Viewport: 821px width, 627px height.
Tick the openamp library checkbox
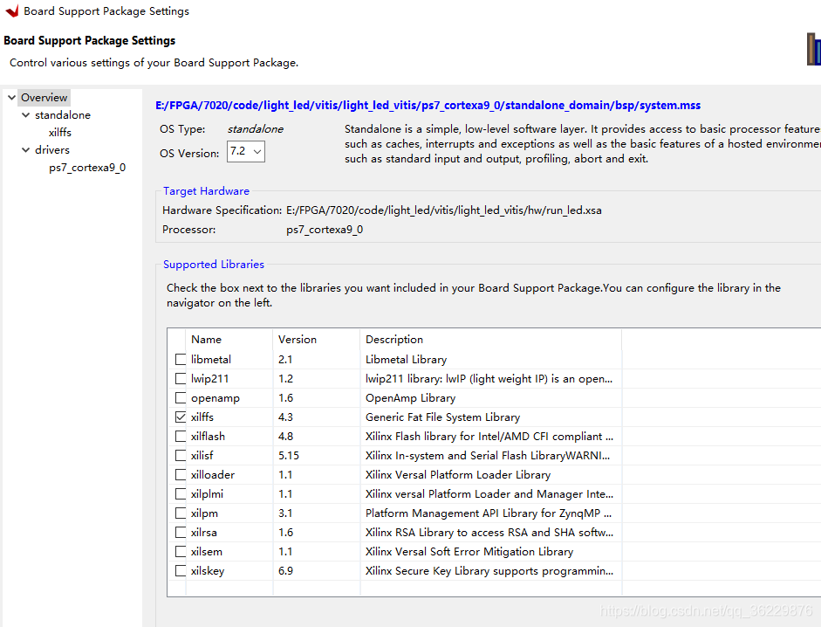click(181, 398)
